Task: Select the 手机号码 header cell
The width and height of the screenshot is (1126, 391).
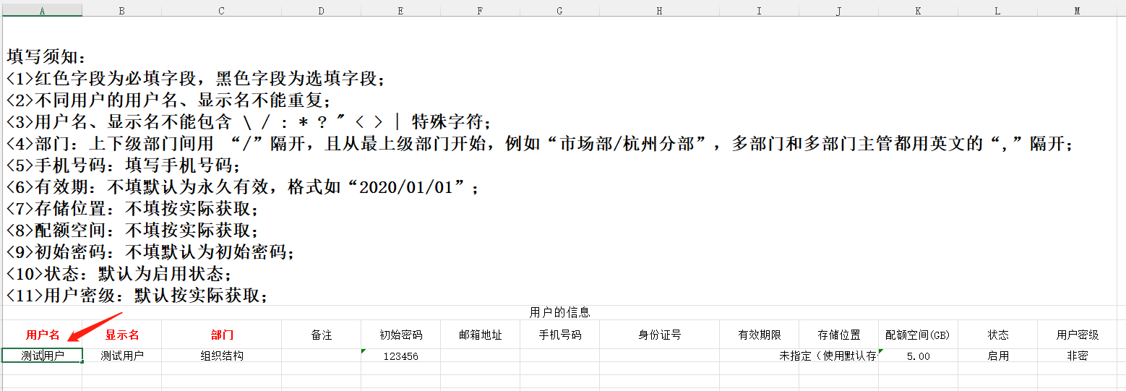Action: 559,335
